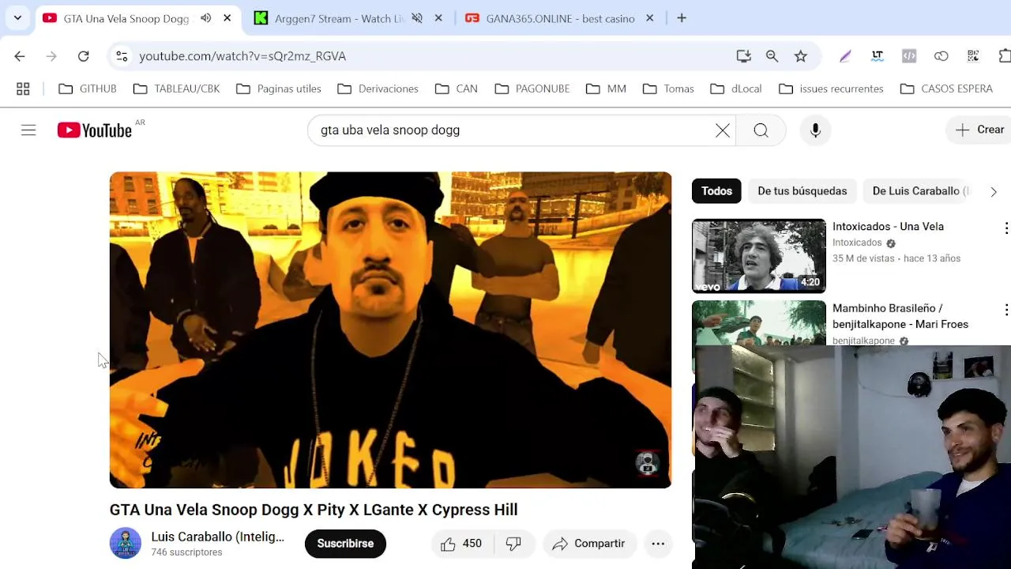Open the Intoxicados - Una Vela title link
This screenshot has height=569, width=1011.
pos(888,227)
